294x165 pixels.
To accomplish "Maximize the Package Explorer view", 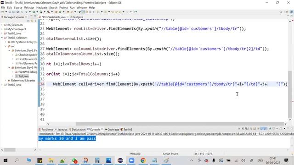I will 35,16.
